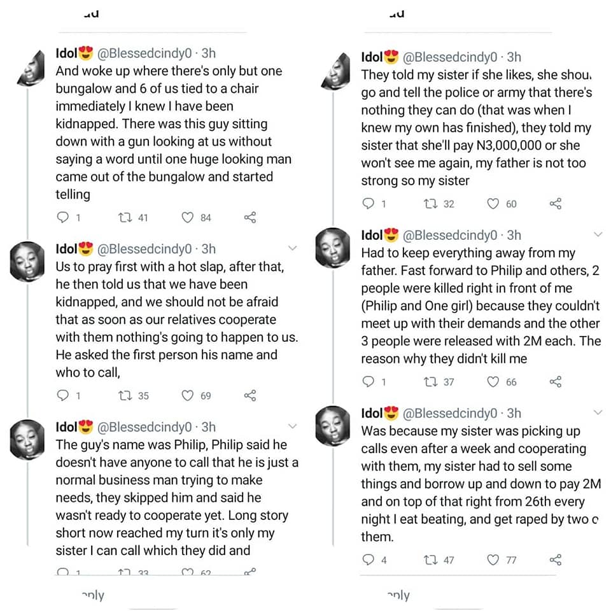The image size is (611, 611).
Task: Share the tweet with 37 retweets
Action: pos(555,382)
